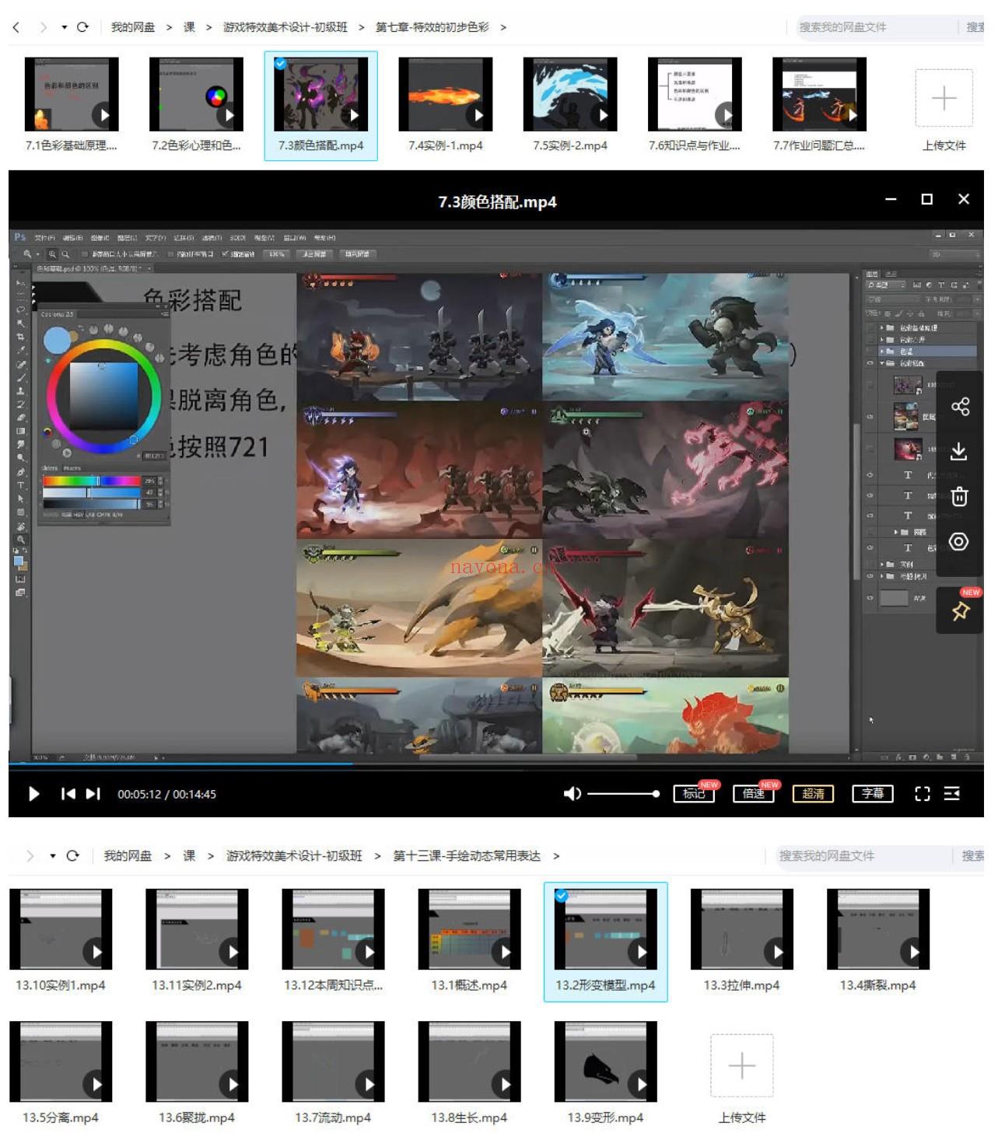Open 13.8生长.mp4 video

pyautogui.click(x=469, y=1061)
